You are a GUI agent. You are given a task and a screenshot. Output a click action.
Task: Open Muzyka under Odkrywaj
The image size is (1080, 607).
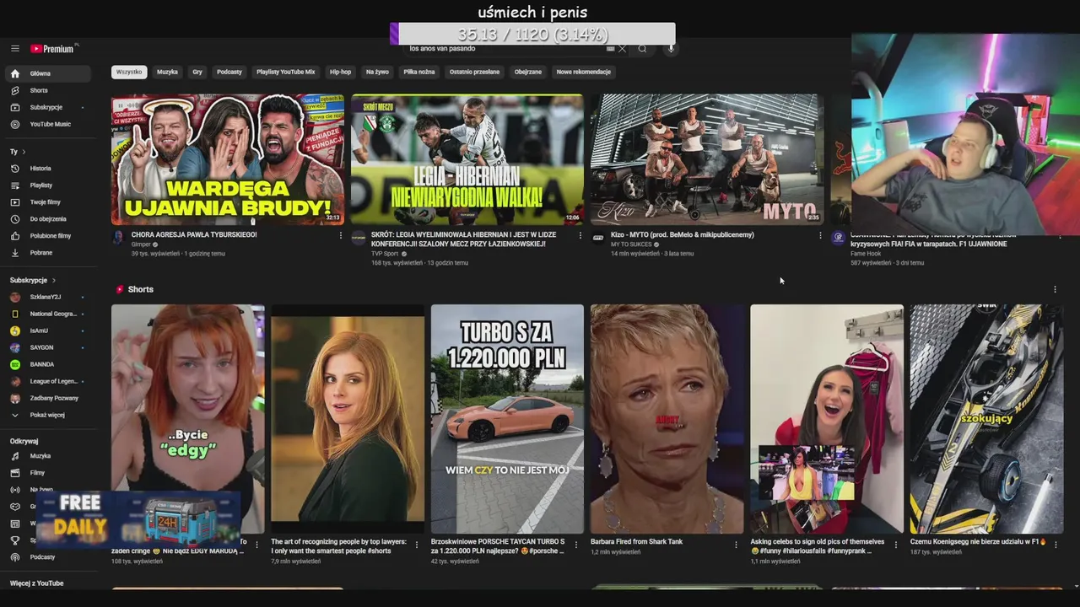[48, 456]
